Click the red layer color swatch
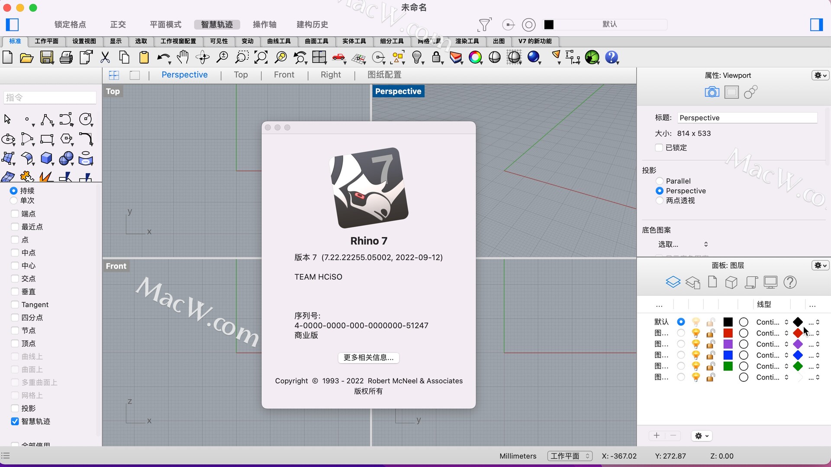 coord(728,333)
